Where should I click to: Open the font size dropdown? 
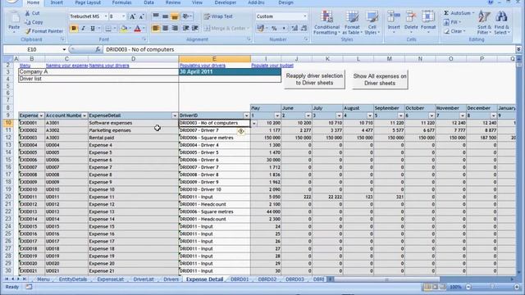click(123, 16)
